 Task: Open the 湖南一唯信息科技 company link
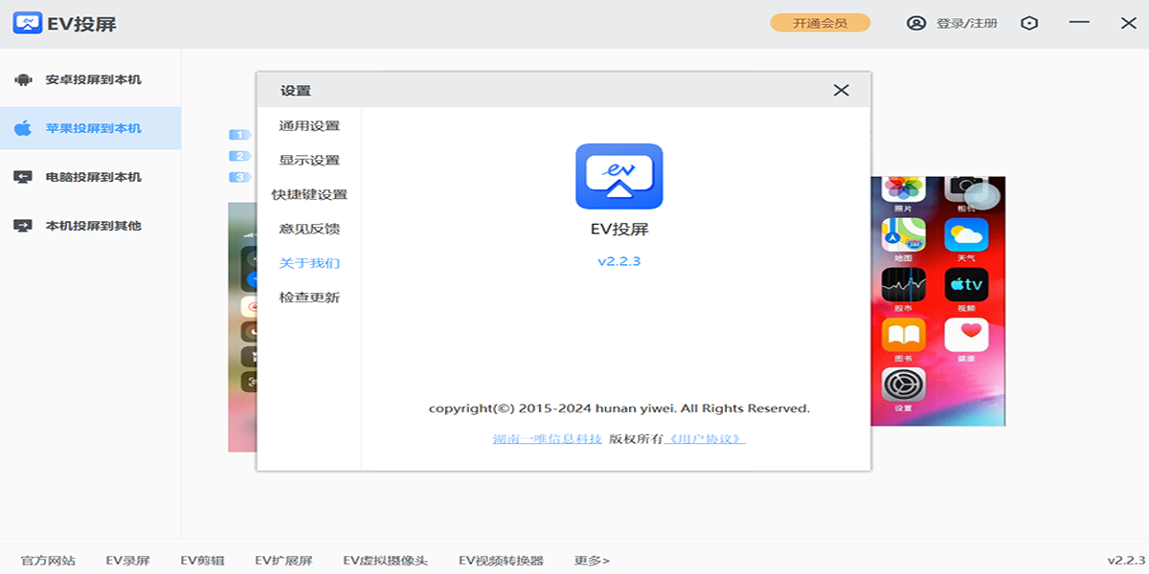[x=547, y=439]
